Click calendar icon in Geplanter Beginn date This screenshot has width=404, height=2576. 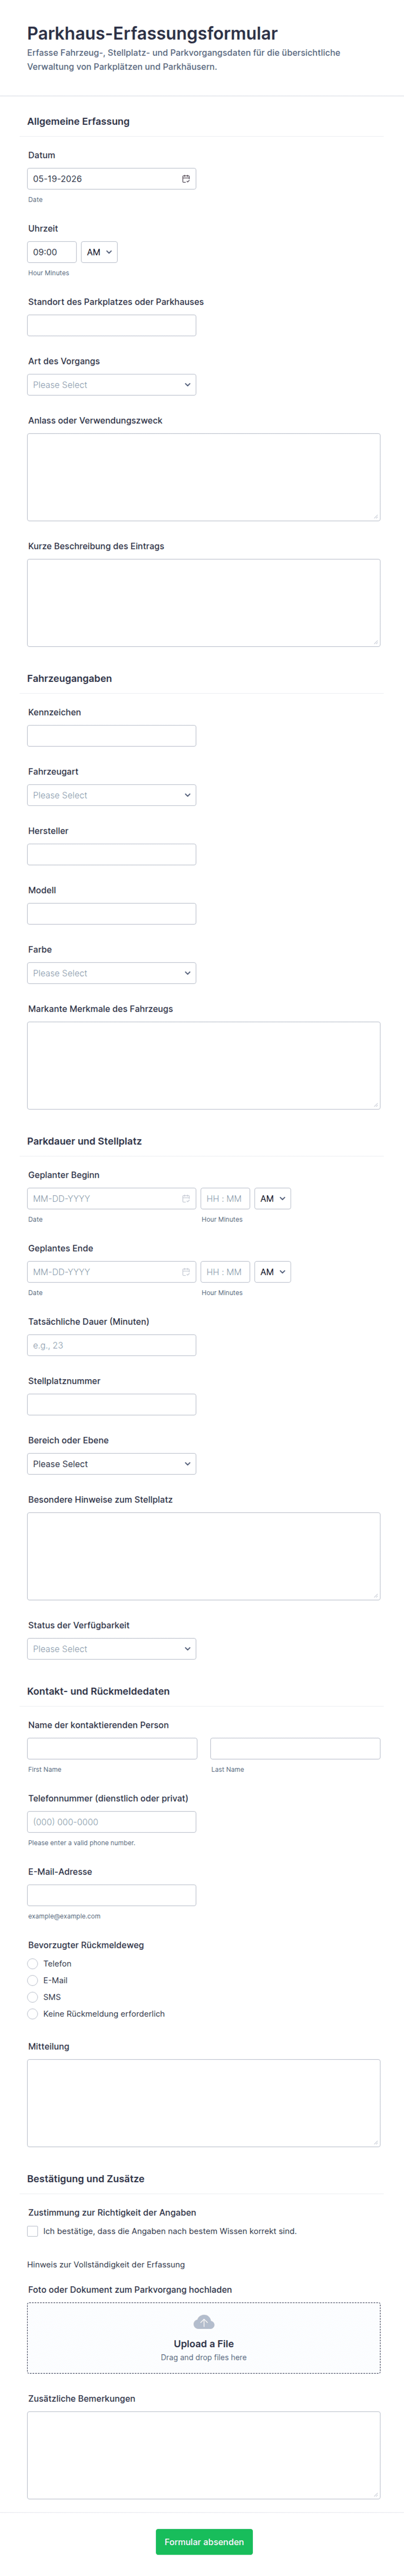click(185, 1198)
